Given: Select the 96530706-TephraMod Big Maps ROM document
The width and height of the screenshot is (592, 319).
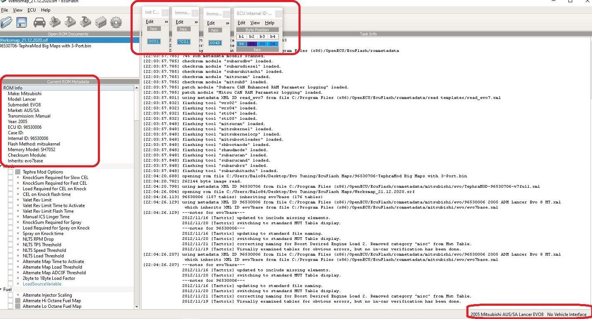Looking at the screenshot, I should click(45, 46).
